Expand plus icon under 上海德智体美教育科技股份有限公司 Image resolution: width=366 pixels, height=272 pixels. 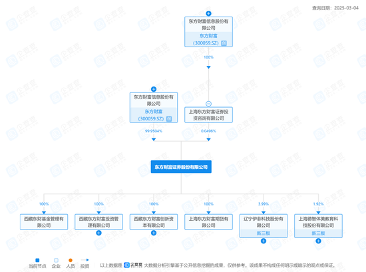click(x=318, y=241)
